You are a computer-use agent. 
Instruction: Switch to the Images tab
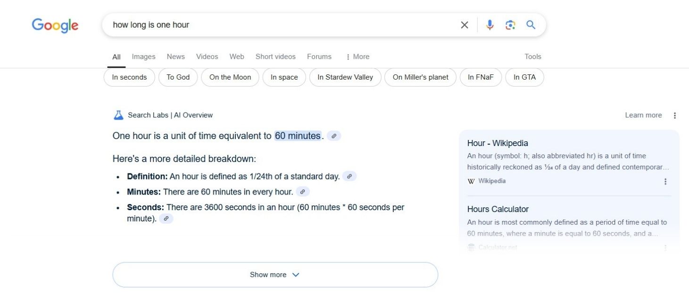pyautogui.click(x=143, y=57)
